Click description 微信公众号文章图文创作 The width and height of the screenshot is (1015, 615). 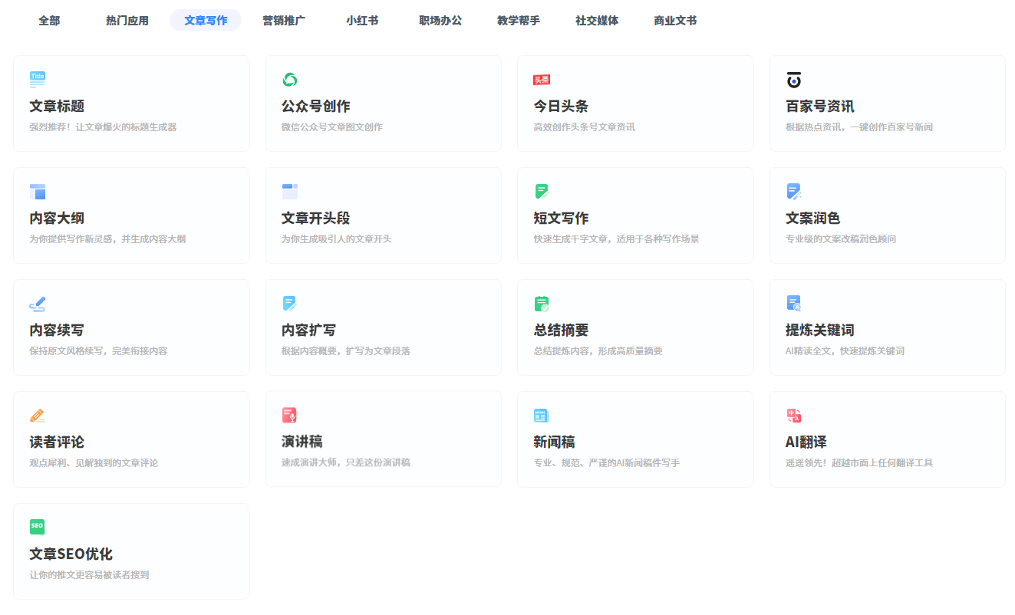(332, 127)
